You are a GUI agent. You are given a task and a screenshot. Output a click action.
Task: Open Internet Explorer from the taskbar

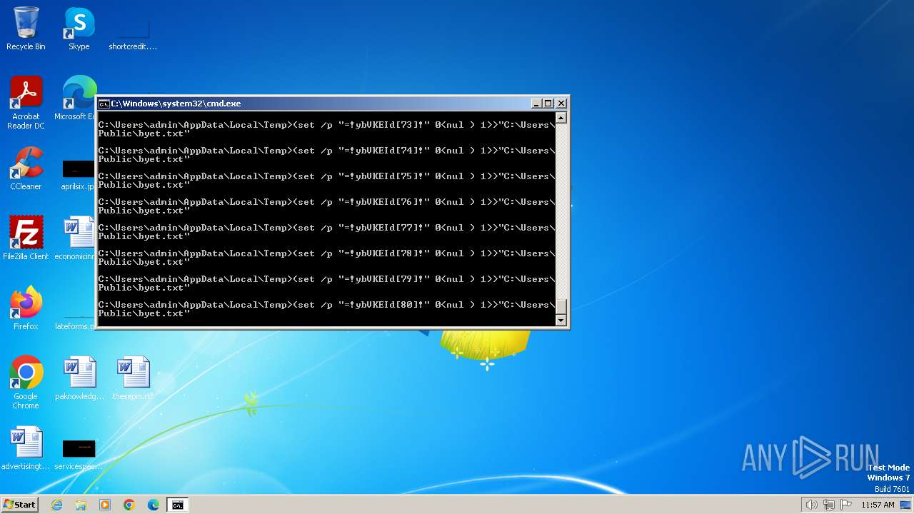(x=56, y=505)
